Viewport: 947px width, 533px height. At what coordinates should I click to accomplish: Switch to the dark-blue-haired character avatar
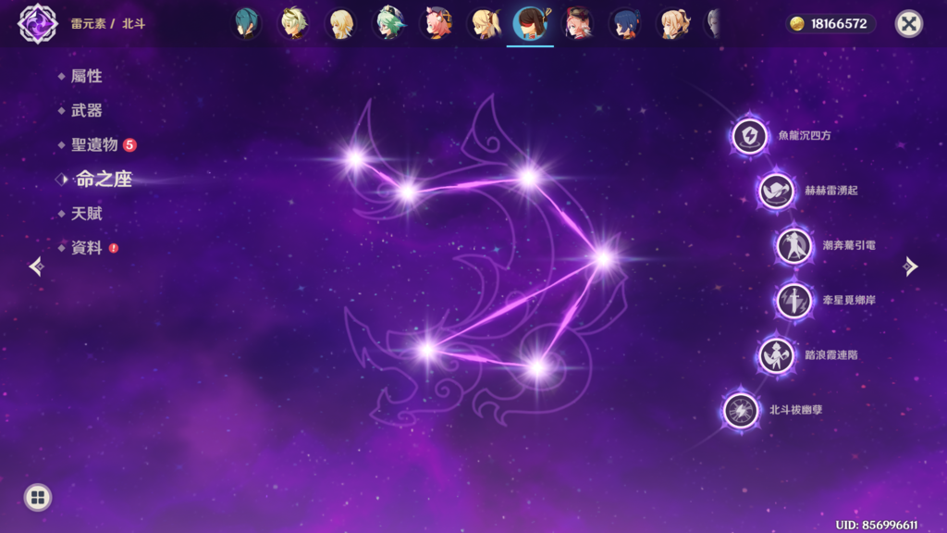625,23
